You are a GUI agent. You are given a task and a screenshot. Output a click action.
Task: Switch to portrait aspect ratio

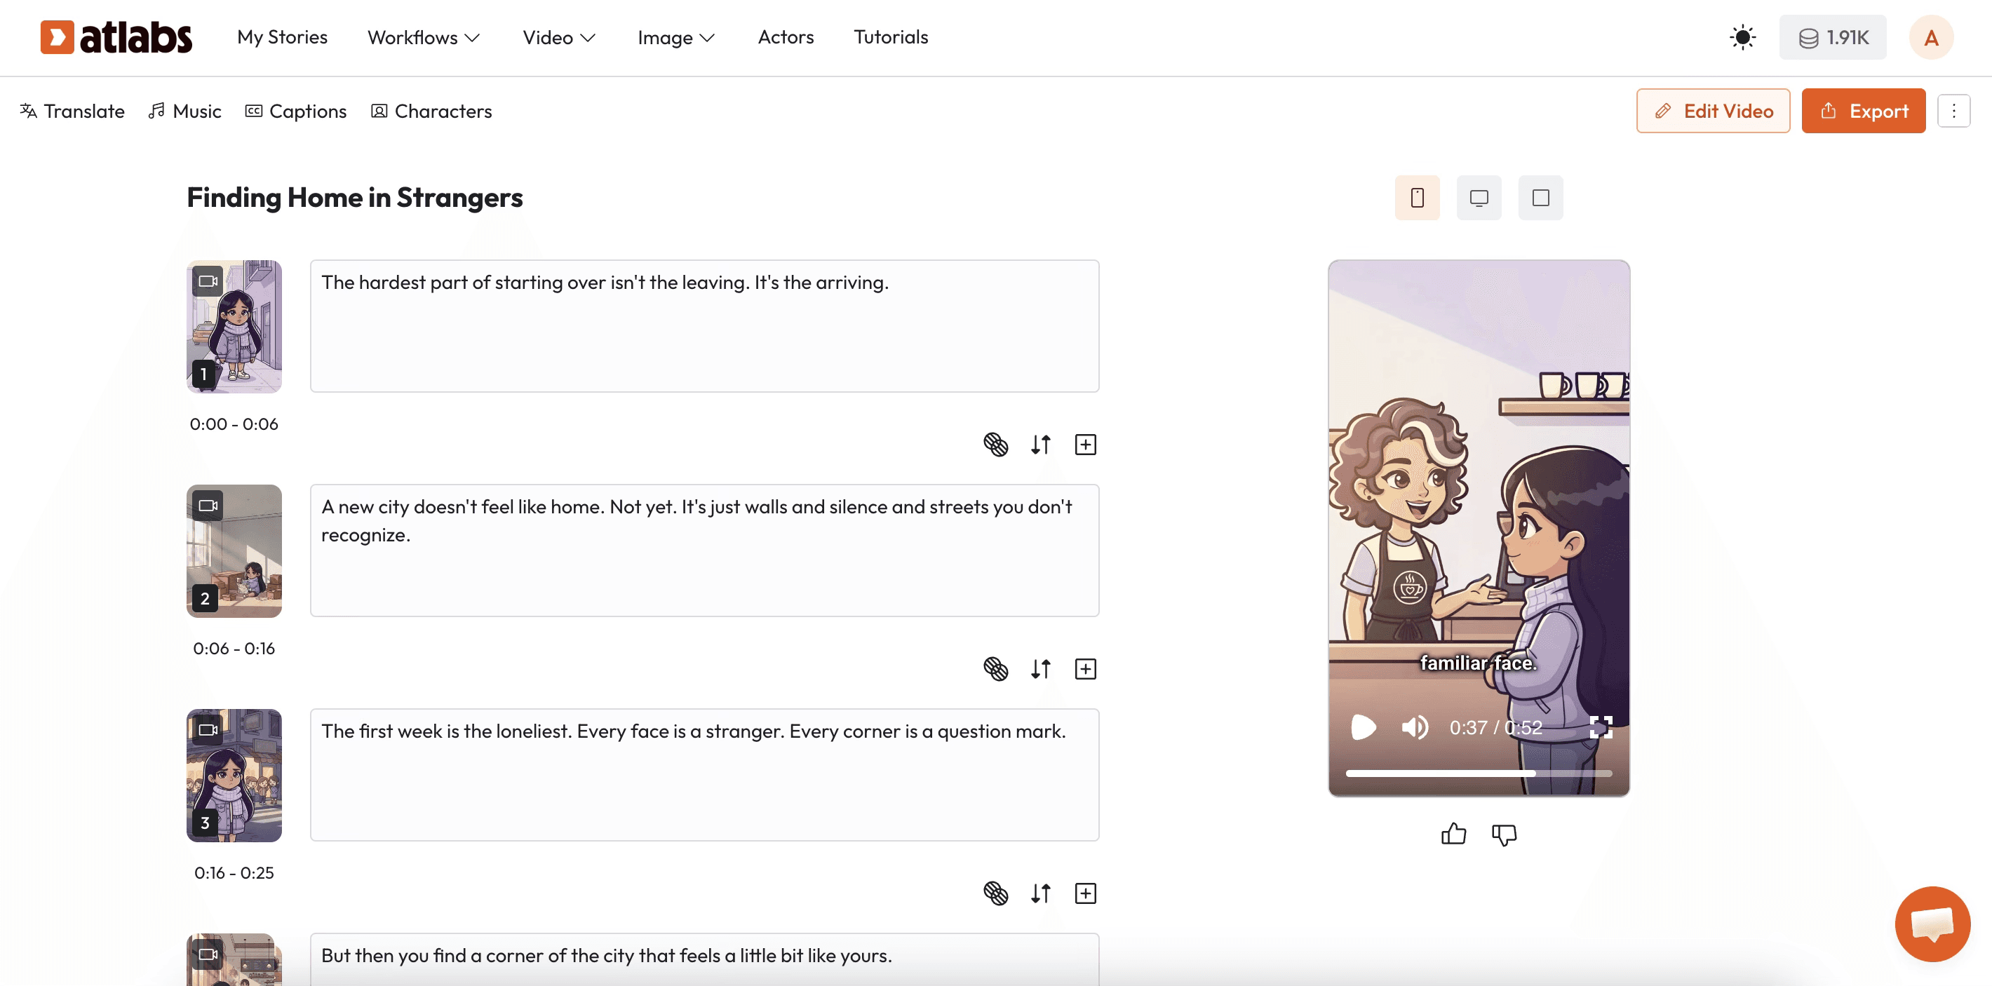[1417, 198]
